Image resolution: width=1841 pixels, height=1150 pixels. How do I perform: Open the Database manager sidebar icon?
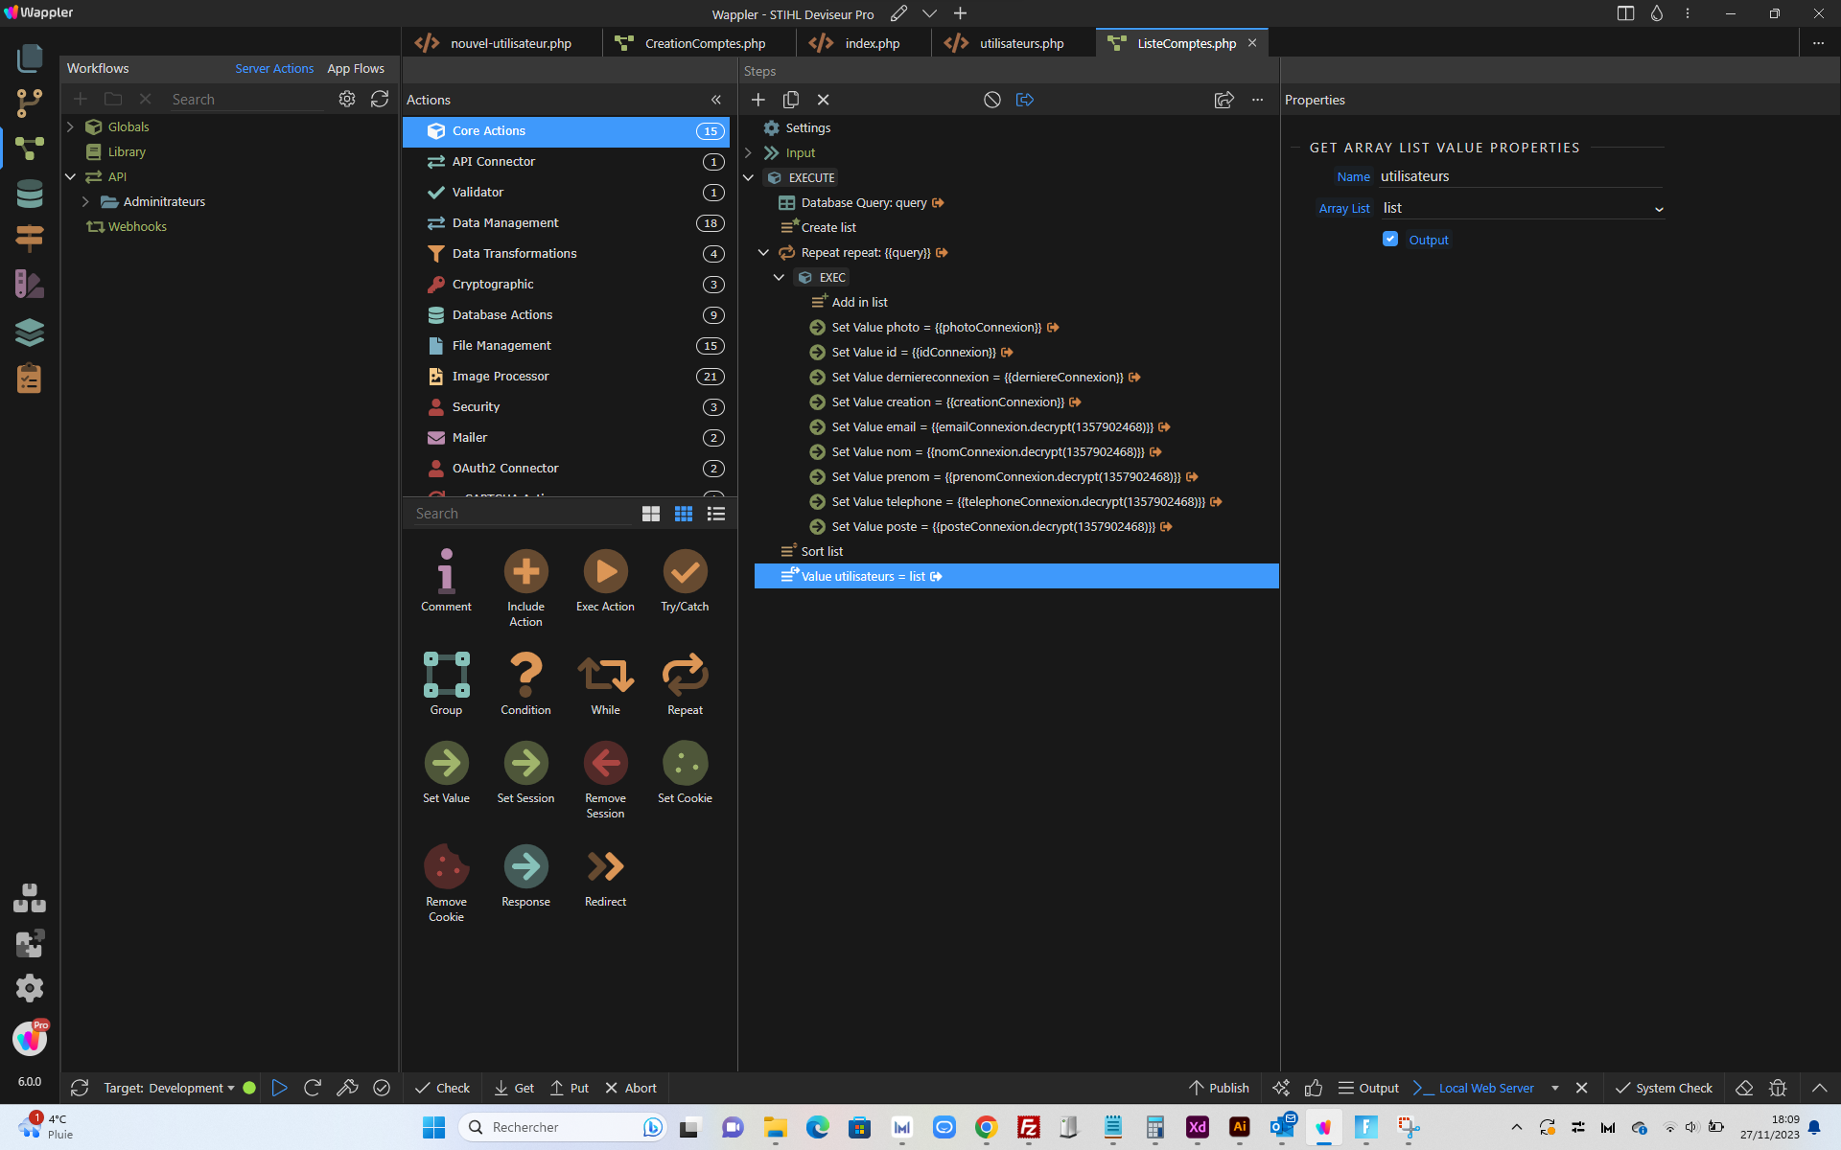30,195
